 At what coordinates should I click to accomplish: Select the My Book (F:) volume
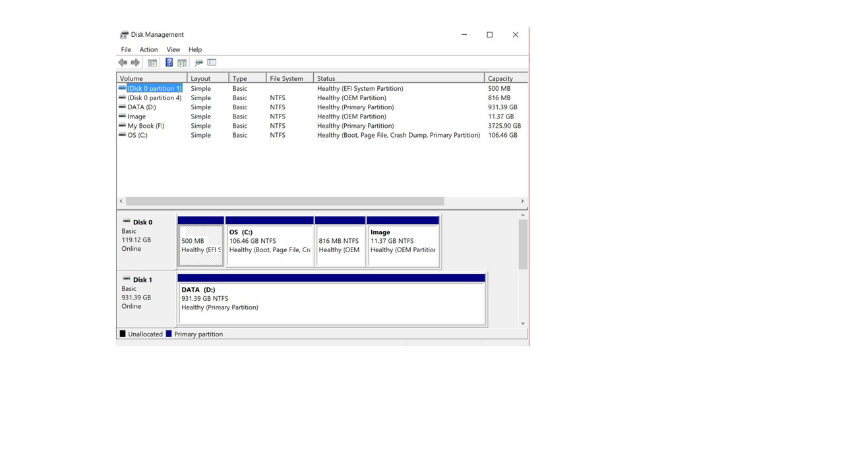(x=146, y=126)
